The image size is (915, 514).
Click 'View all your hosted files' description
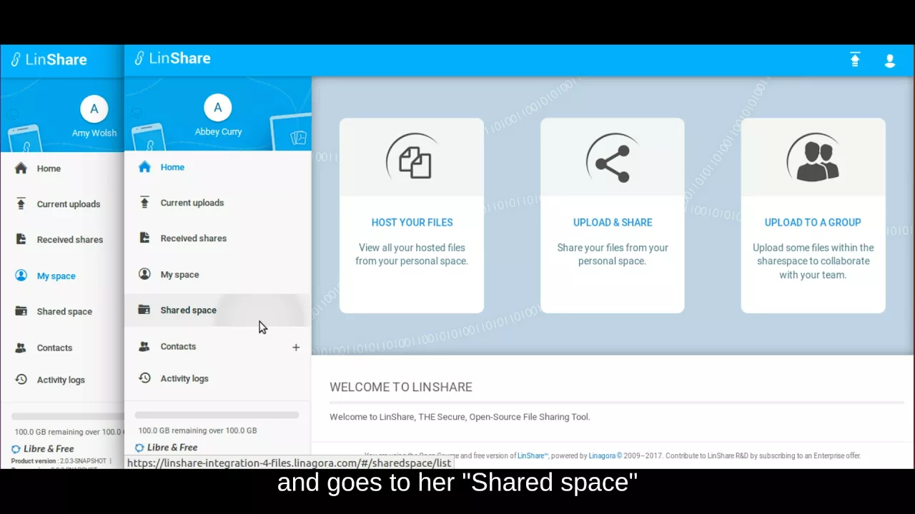[412, 254]
